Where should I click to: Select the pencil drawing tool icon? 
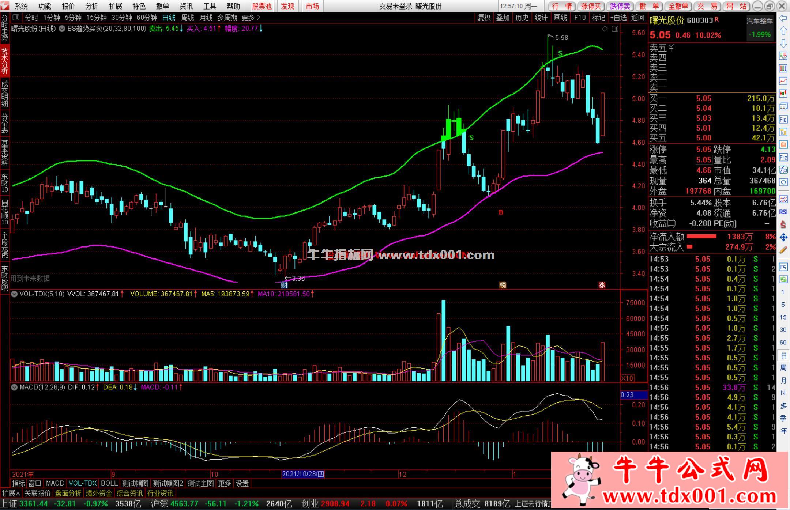pyautogui.click(x=783, y=250)
